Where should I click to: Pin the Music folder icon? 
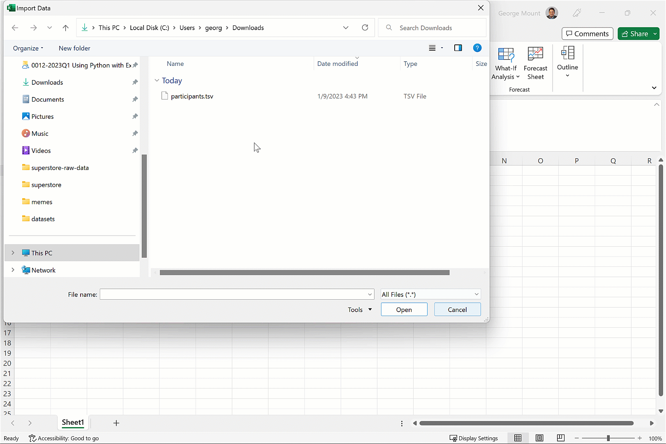135,133
